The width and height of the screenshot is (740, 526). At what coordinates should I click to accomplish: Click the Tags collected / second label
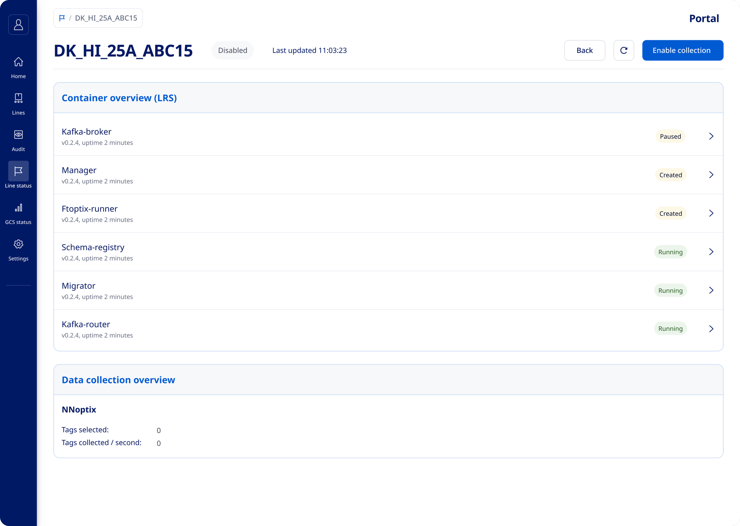[x=102, y=443]
